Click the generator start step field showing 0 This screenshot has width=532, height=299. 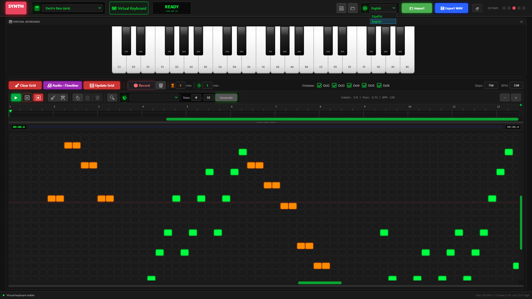pyautogui.click(x=196, y=97)
